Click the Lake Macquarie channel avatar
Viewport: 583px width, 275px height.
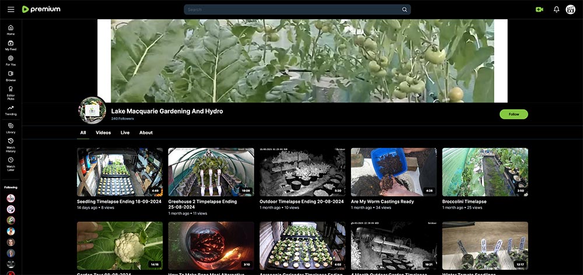point(92,110)
